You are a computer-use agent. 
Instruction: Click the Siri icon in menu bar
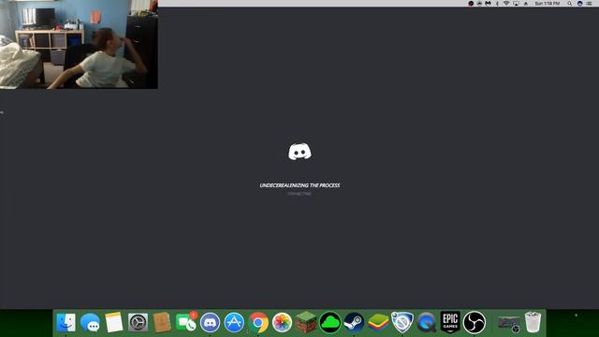(x=580, y=4)
